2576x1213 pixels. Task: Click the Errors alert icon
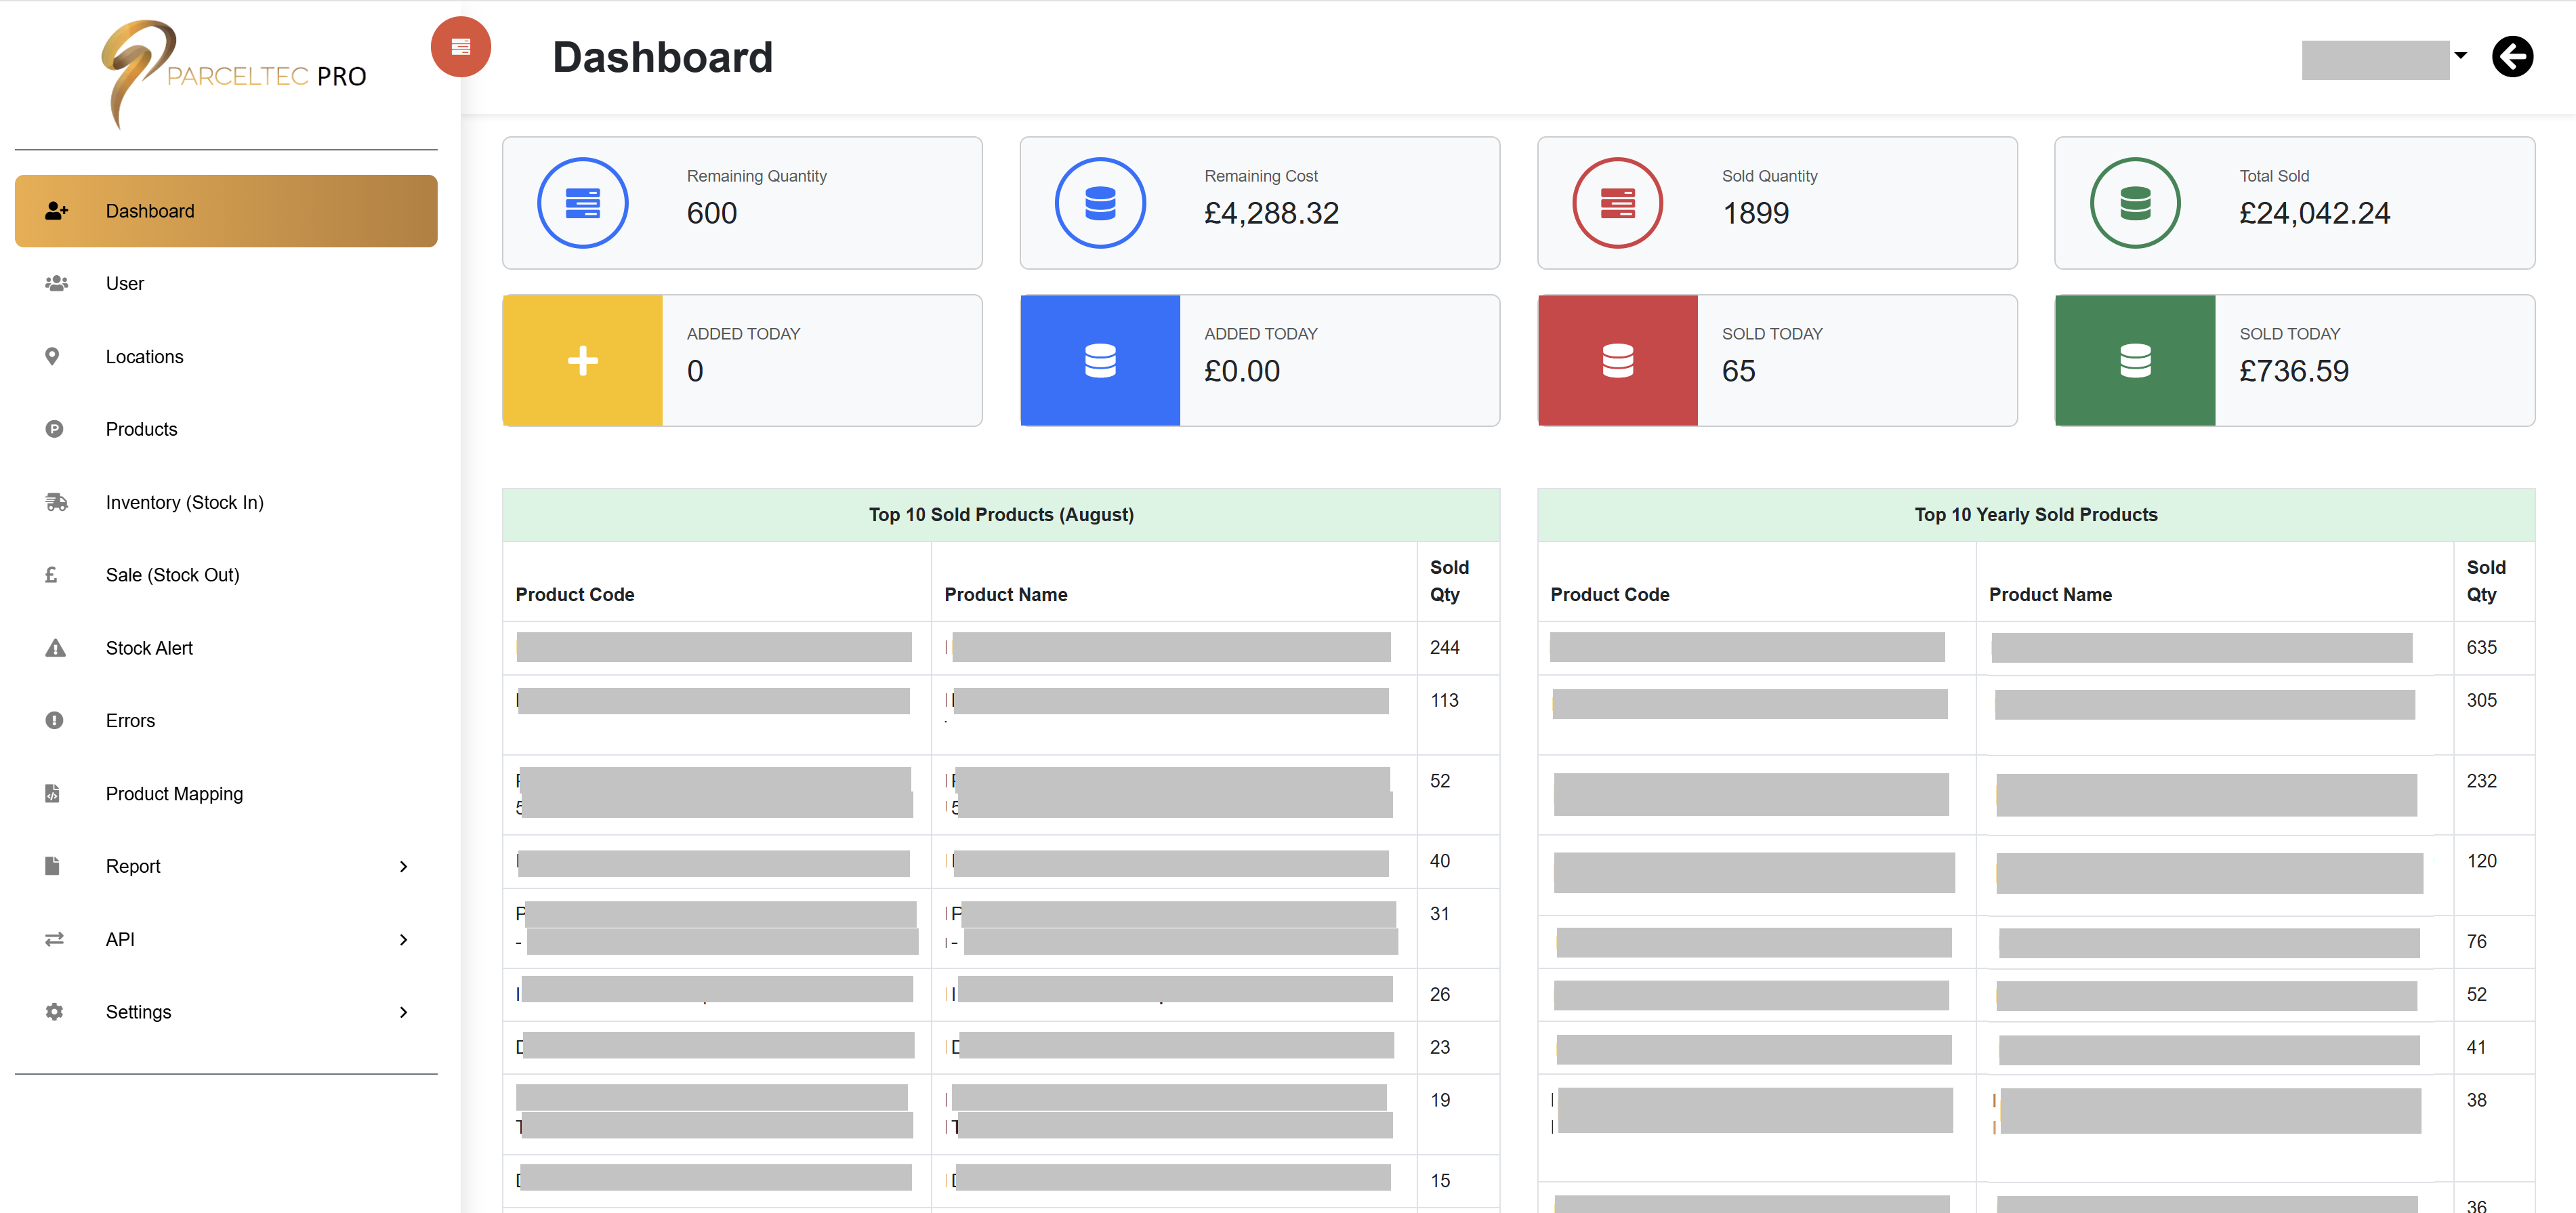pos(53,720)
